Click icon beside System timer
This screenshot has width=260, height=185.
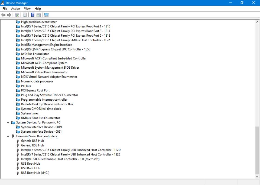tap(18, 113)
